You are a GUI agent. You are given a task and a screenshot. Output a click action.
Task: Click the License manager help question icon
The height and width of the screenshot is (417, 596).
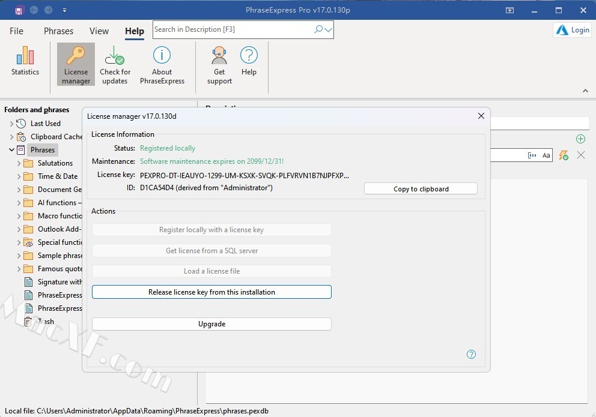(x=471, y=355)
